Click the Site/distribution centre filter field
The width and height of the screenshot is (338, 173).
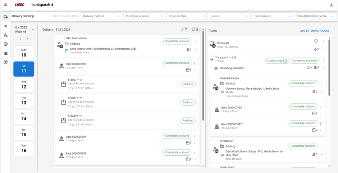coord(316,16)
